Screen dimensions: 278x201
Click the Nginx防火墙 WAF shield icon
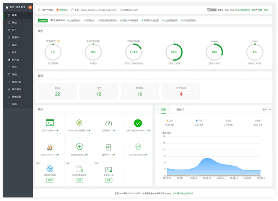coord(138,147)
